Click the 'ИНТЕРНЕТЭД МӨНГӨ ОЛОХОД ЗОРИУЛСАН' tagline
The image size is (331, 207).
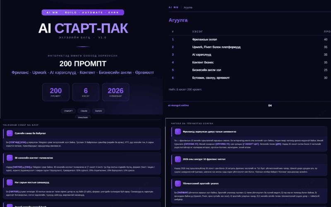[x=83, y=56]
